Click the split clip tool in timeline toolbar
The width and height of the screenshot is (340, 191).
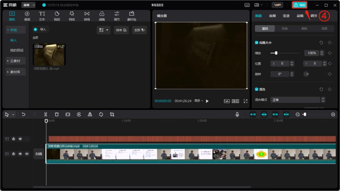coord(46,115)
